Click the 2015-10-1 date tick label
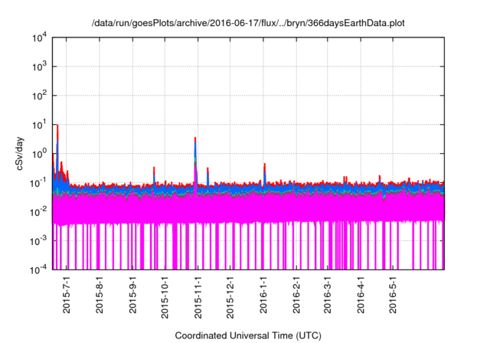Viewport: 490px width, 343px height. pos(165,297)
